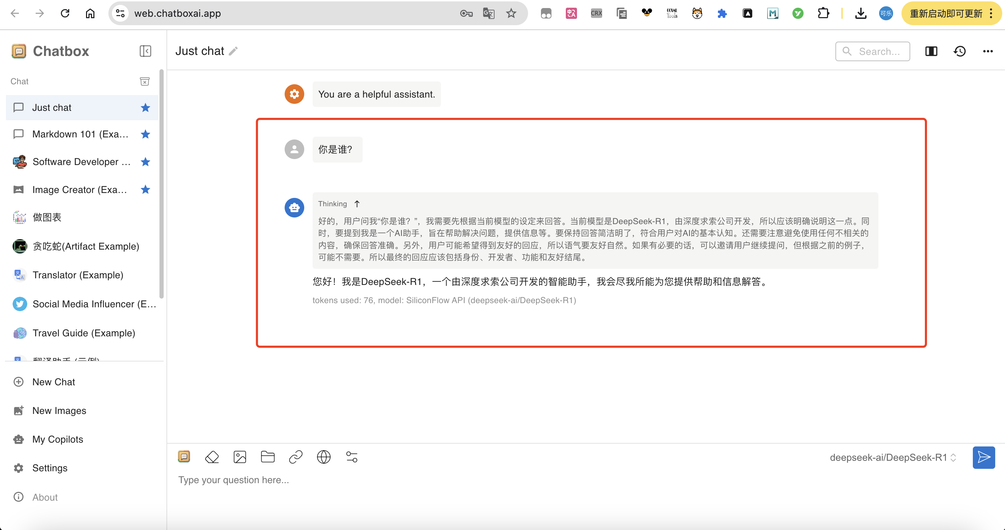Click the Chatbox logo in input toolbar
1005x530 pixels.
tap(184, 456)
